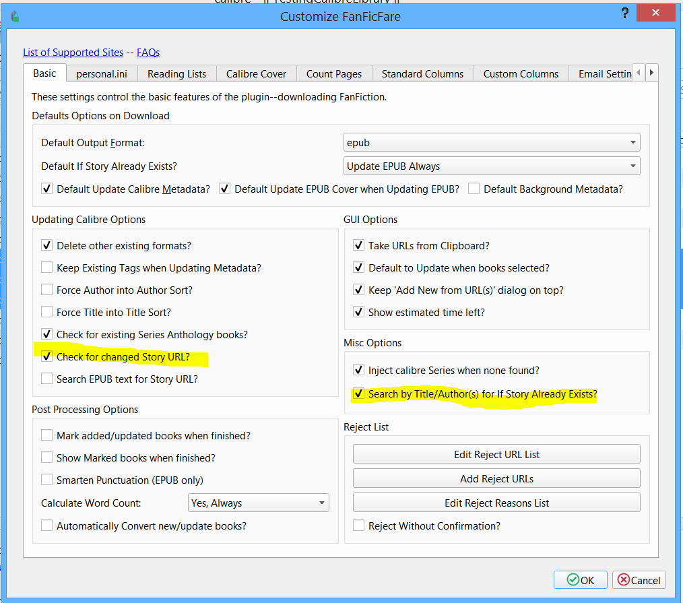Click the question mark help icon
Viewport: 683px width, 603px height.
click(624, 13)
